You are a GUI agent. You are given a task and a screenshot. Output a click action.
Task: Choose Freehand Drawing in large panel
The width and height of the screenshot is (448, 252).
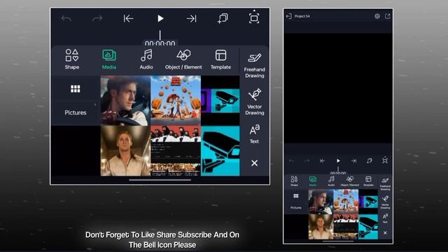point(254,65)
